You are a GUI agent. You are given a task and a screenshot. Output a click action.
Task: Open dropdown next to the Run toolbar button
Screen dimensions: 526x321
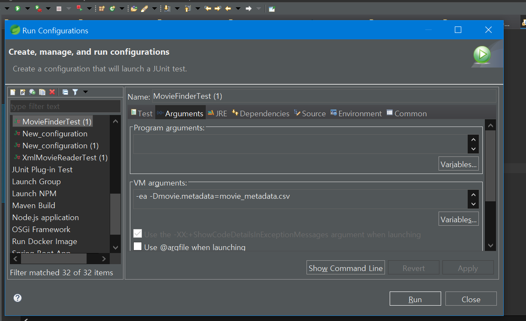point(27,9)
